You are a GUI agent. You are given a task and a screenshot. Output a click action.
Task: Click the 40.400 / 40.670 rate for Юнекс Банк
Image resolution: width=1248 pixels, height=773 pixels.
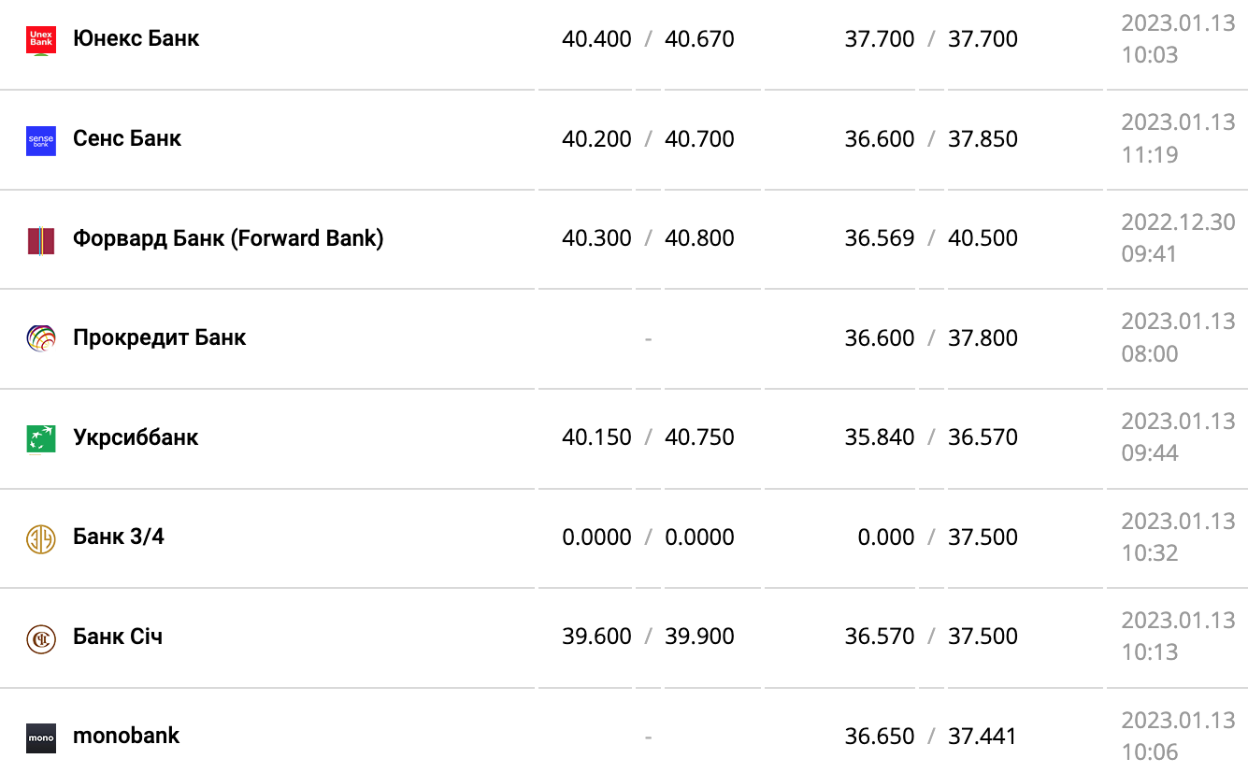tap(648, 39)
